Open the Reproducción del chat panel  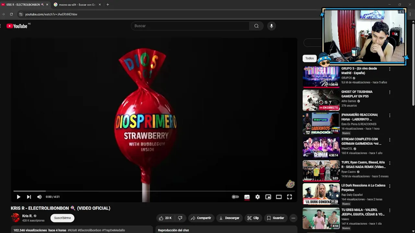tap(226, 230)
